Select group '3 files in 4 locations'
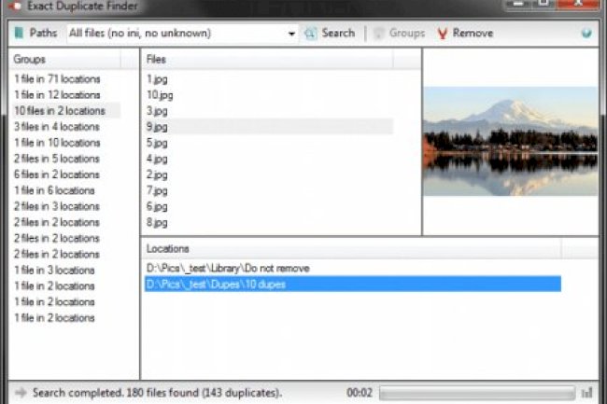The image size is (607, 404). [x=57, y=127]
